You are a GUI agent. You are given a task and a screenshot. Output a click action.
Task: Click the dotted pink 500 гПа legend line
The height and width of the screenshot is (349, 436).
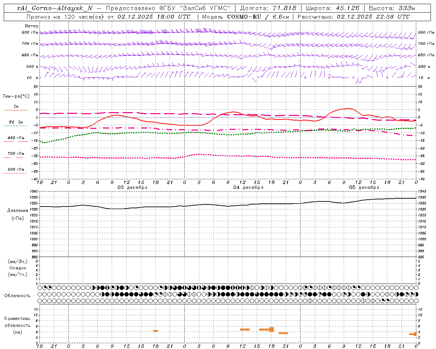point(15,173)
